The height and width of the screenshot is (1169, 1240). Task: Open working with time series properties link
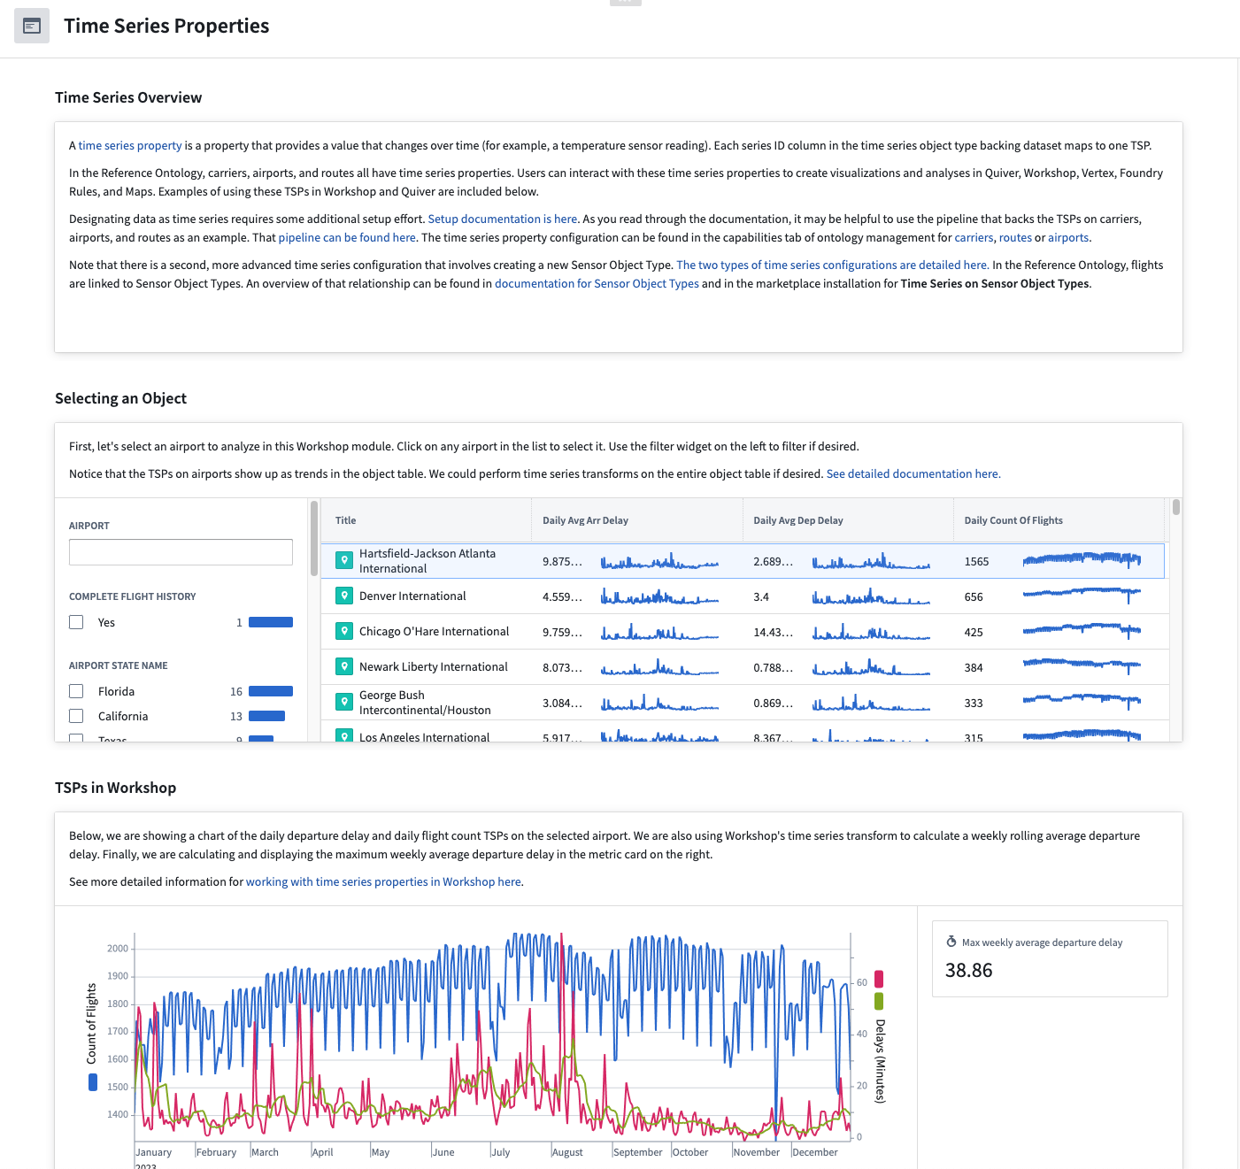point(383,881)
